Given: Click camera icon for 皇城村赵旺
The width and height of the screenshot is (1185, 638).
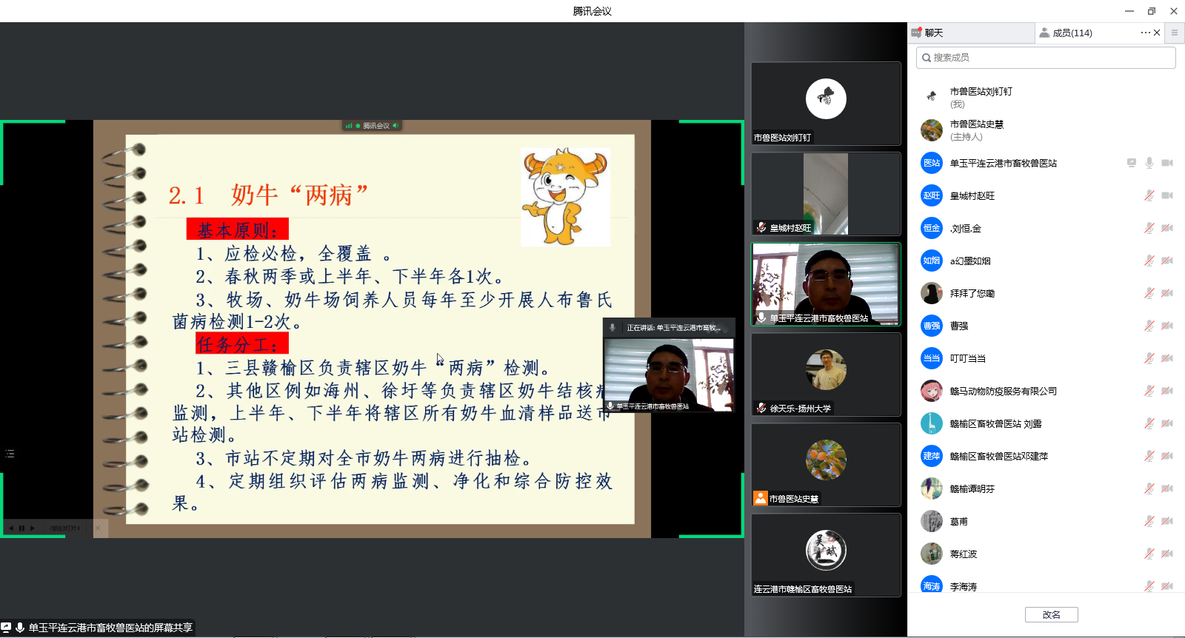Looking at the screenshot, I should coord(1167,195).
